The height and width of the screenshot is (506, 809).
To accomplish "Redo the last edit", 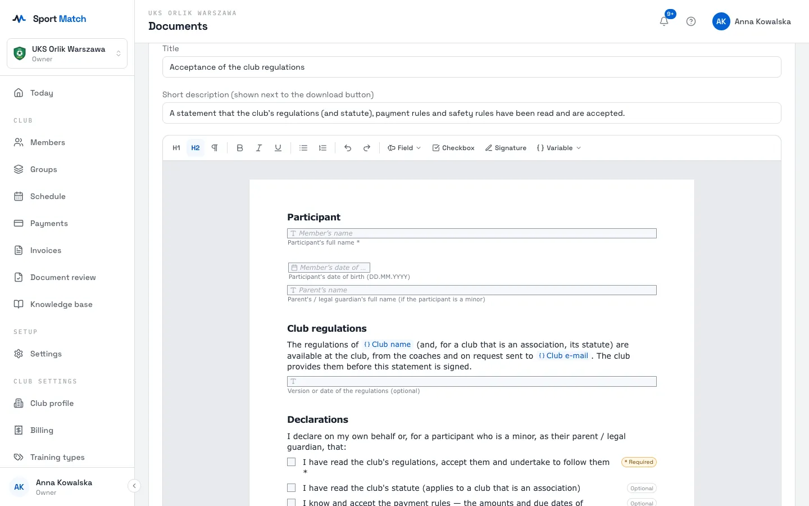I will tap(367, 148).
